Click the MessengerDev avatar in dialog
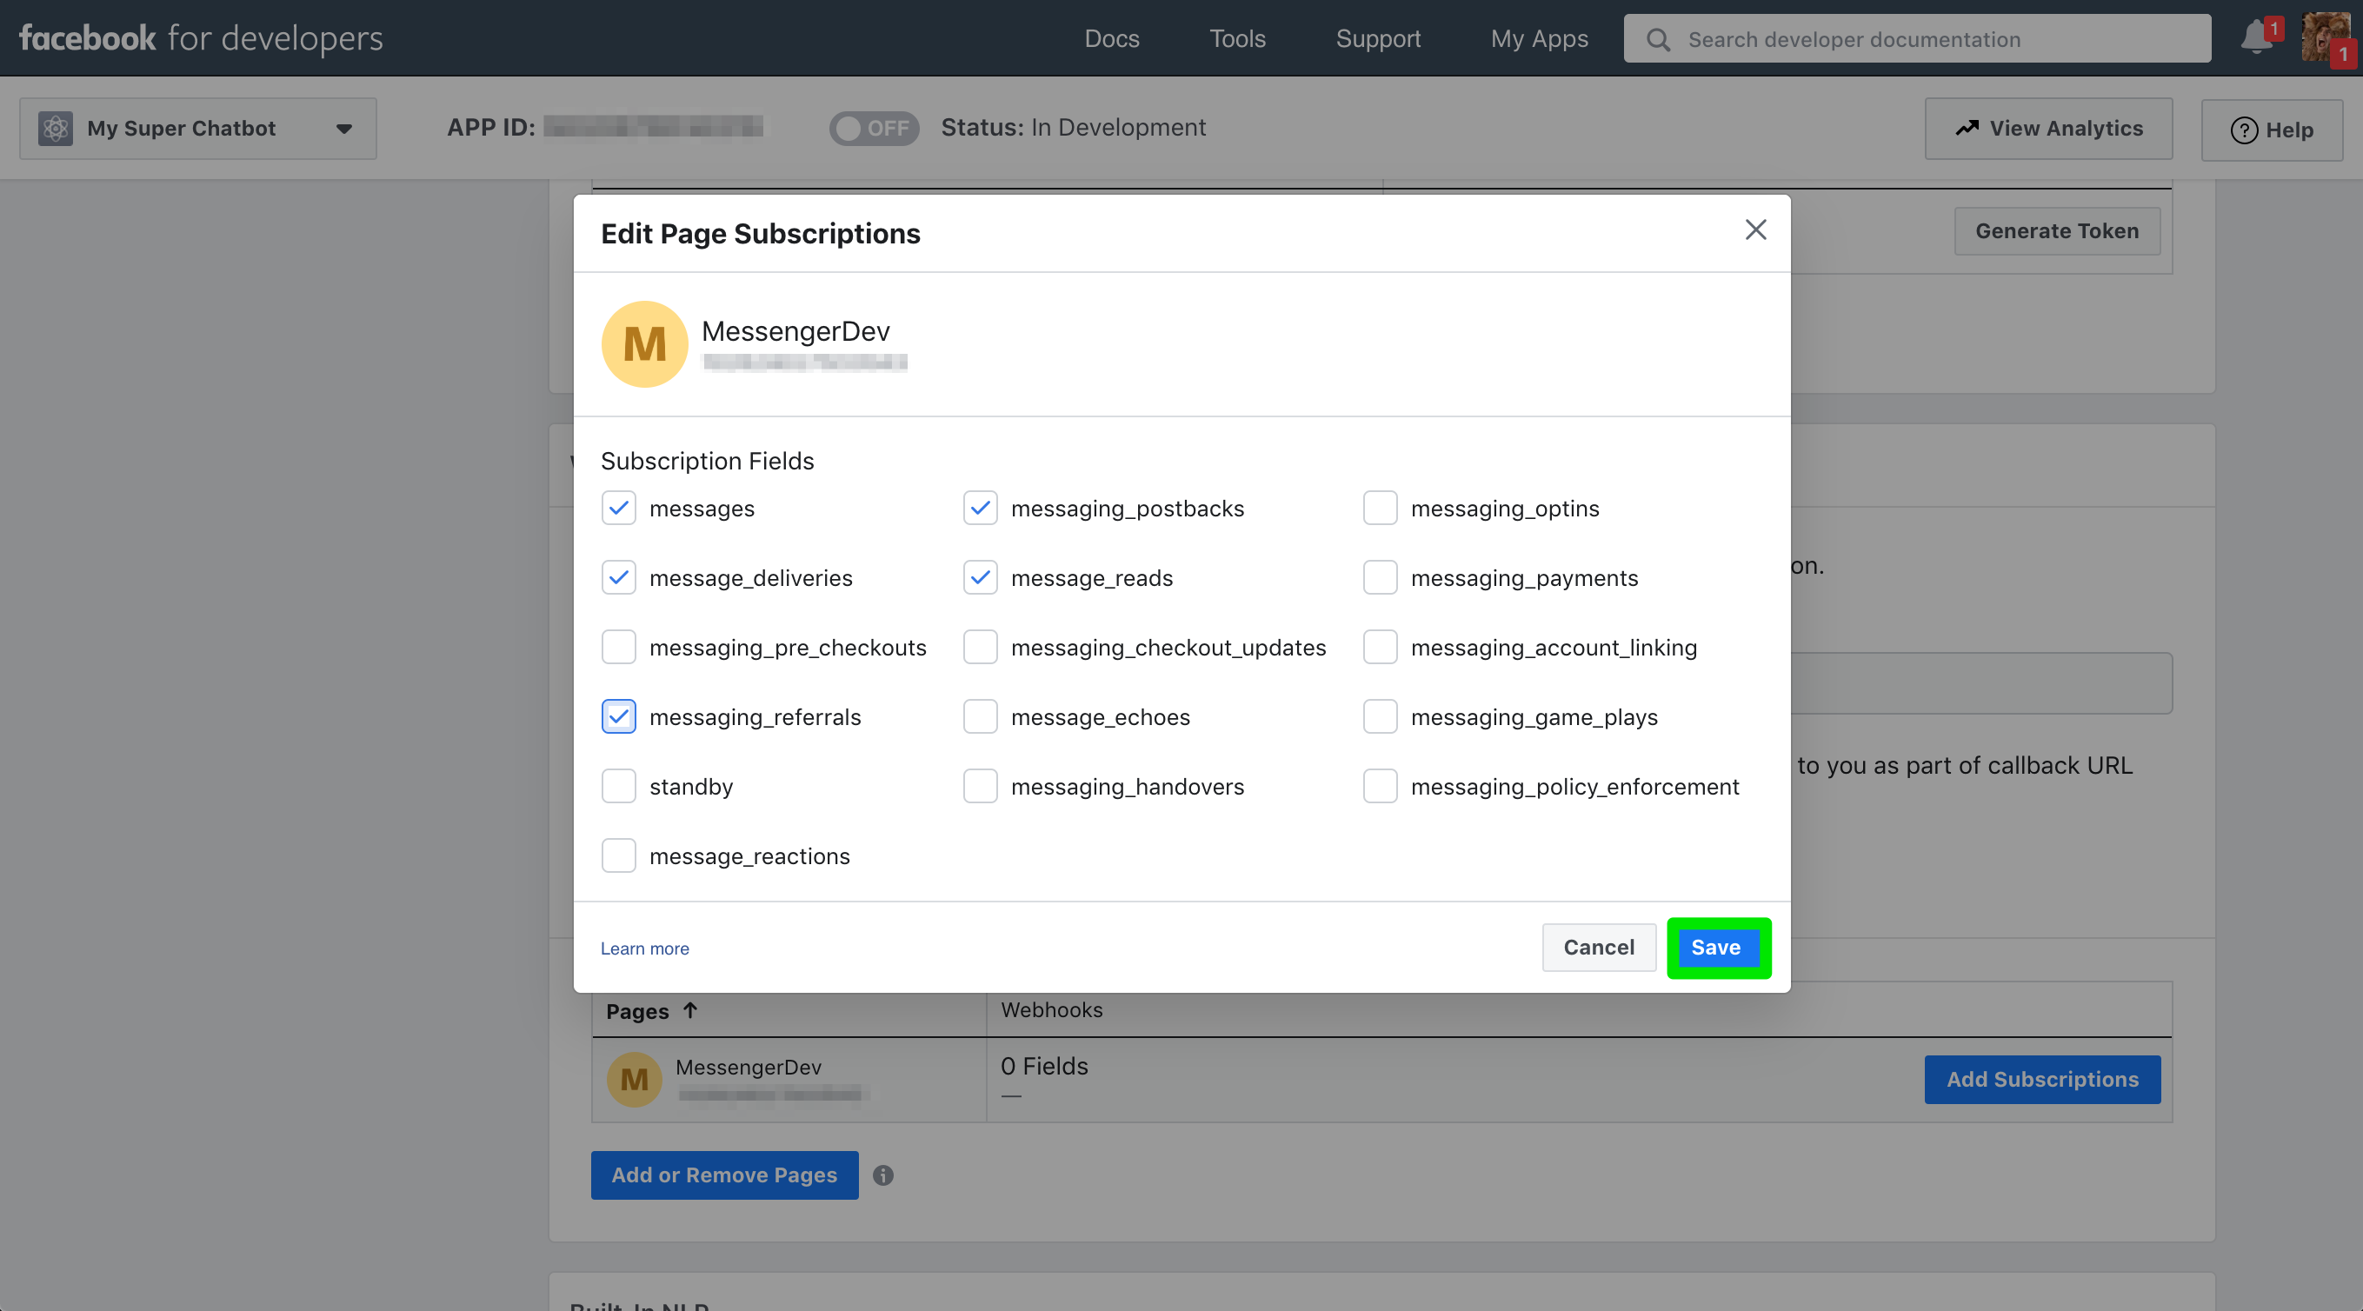2363x1311 pixels. 644,344
